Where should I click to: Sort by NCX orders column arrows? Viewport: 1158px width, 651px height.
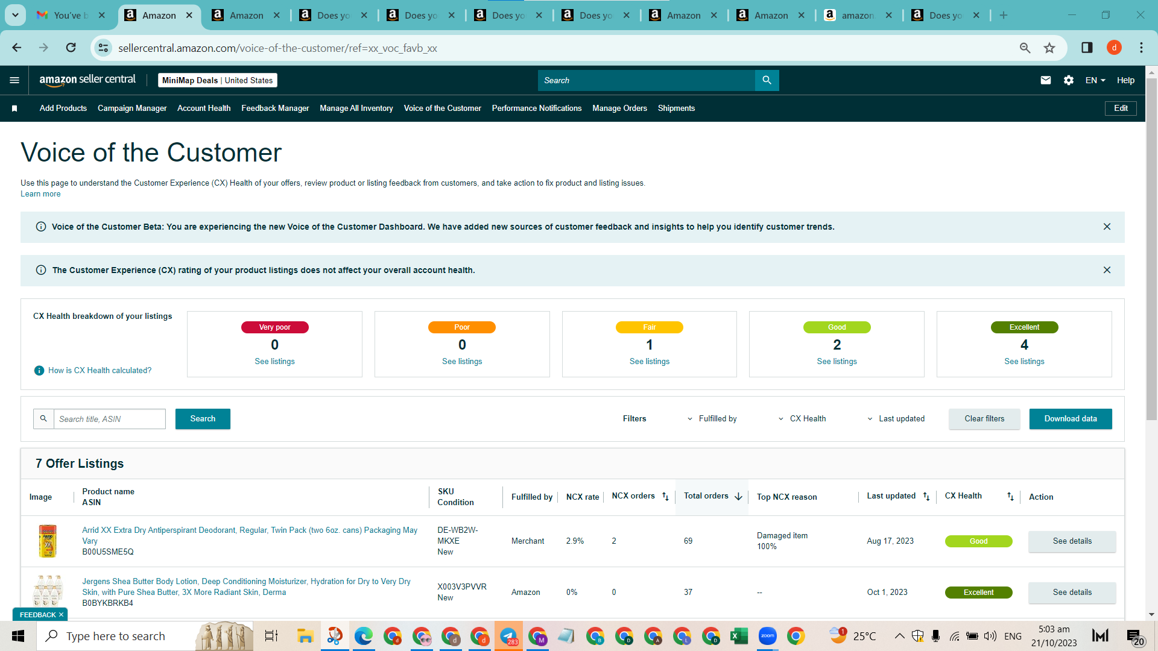665,496
